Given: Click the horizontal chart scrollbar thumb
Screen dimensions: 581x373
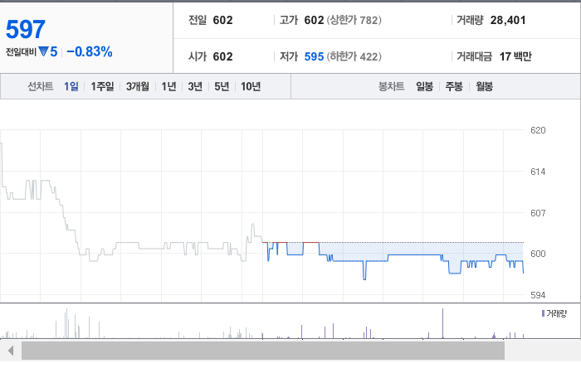Looking at the screenshot, I should point(263,351).
